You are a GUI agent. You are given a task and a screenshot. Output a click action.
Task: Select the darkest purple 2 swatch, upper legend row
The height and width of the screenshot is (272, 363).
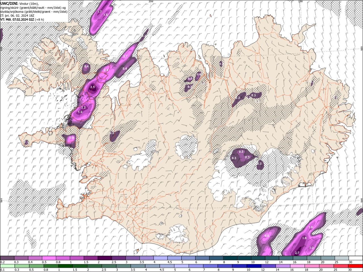105,258
